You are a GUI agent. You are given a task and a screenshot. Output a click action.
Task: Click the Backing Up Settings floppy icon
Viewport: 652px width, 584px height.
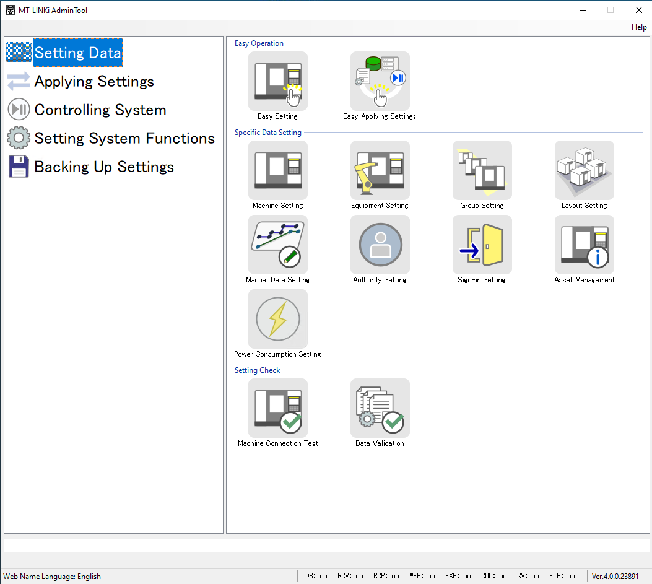pyautogui.click(x=19, y=167)
